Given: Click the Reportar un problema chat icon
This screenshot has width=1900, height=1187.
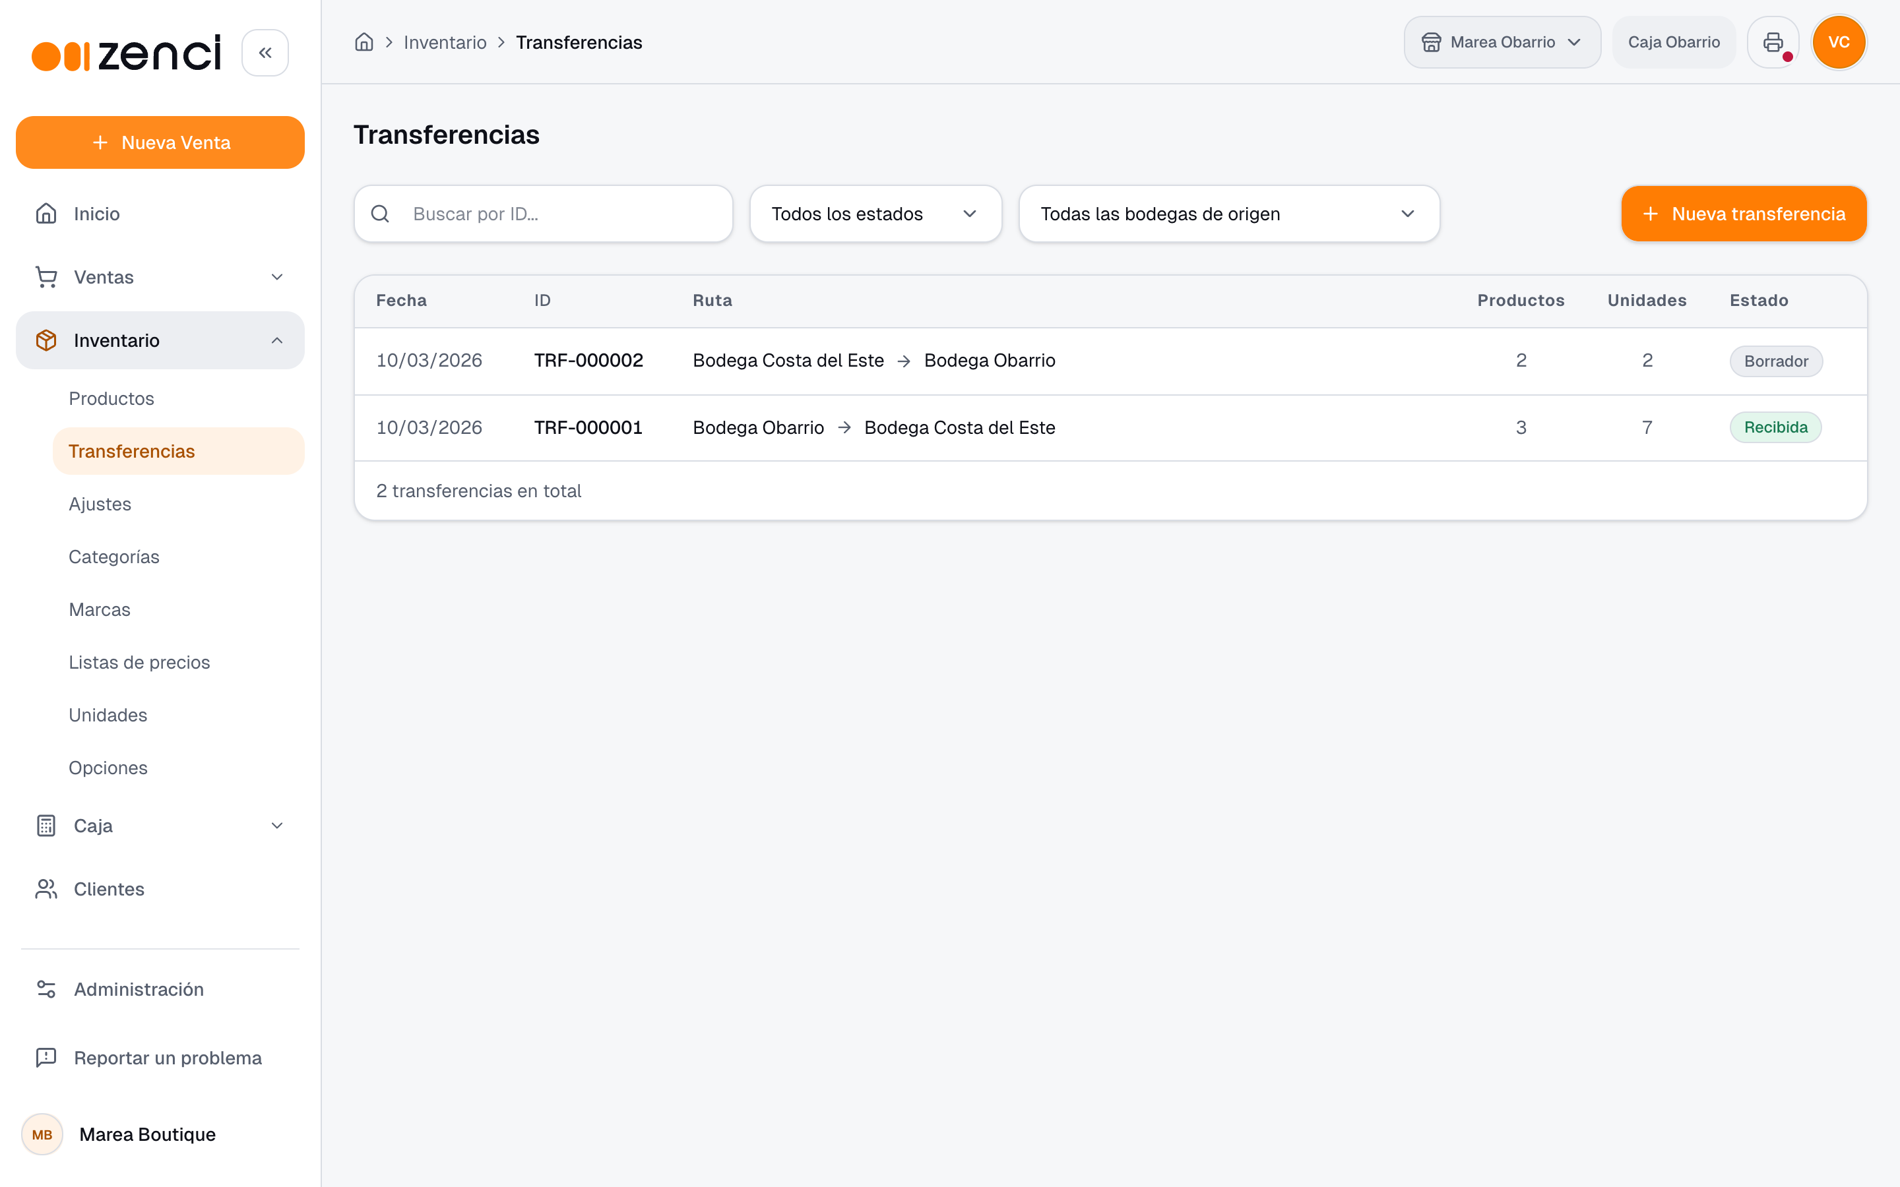Looking at the screenshot, I should point(46,1058).
